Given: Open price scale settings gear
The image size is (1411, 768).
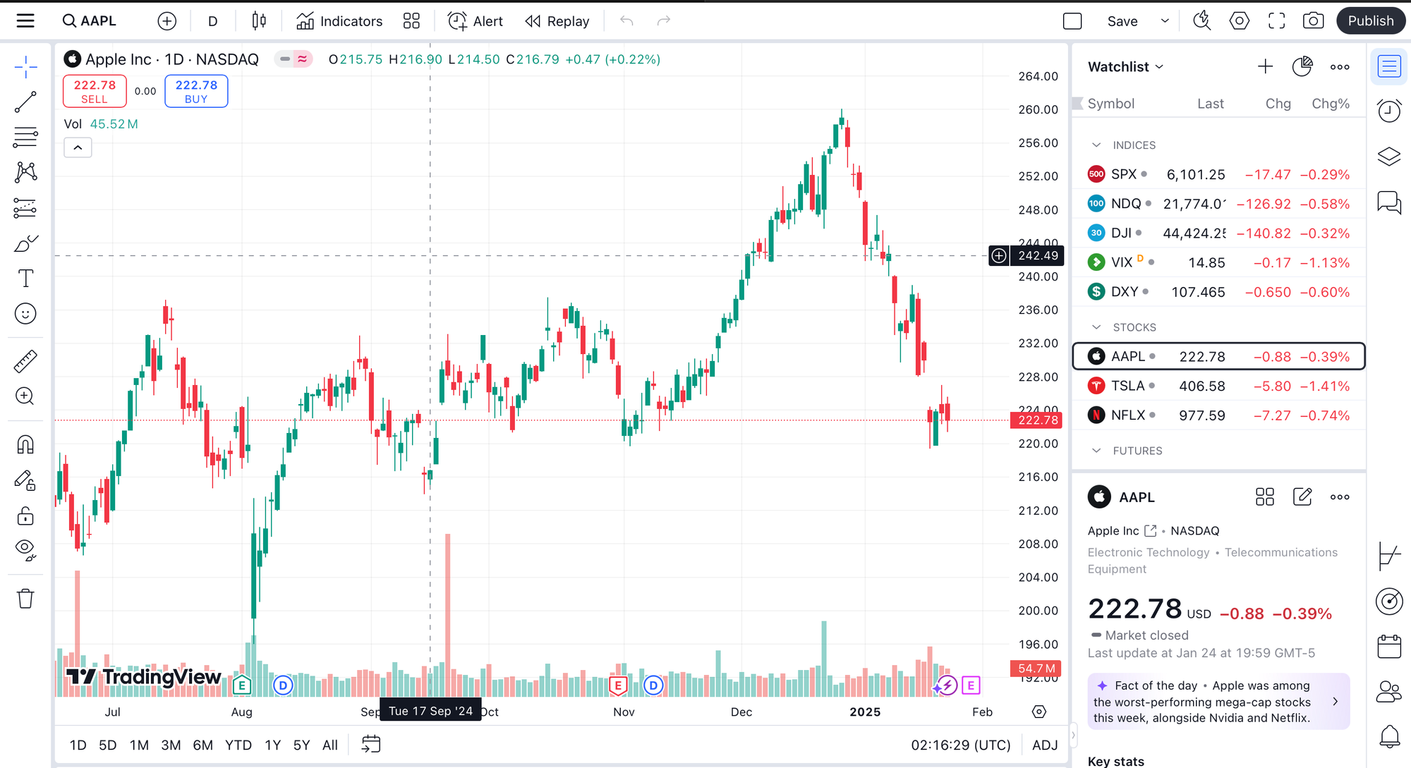Looking at the screenshot, I should 1039,712.
